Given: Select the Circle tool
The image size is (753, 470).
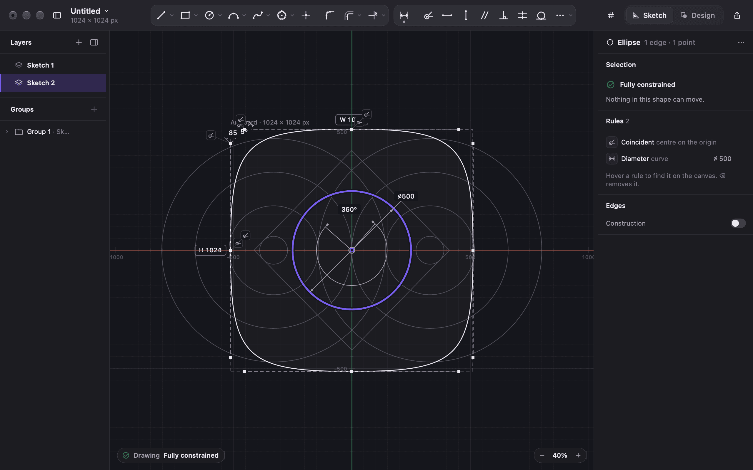Looking at the screenshot, I should click(209, 15).
